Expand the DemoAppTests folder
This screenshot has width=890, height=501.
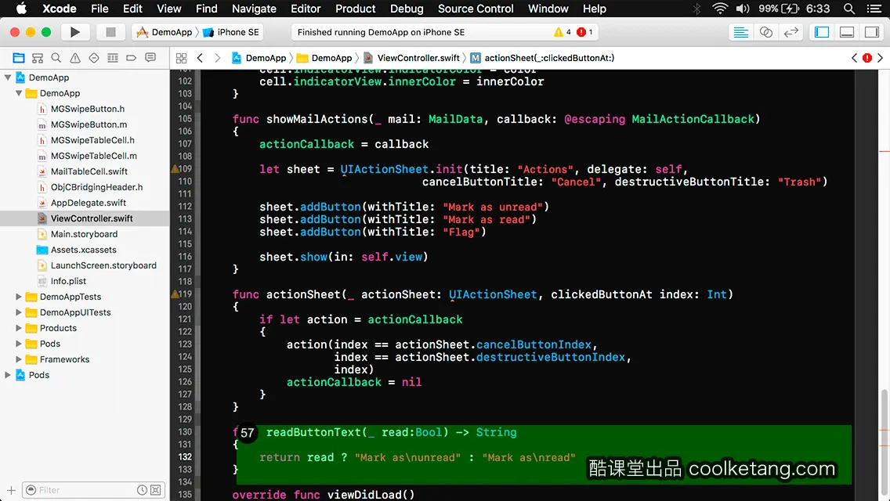(19, 297)
